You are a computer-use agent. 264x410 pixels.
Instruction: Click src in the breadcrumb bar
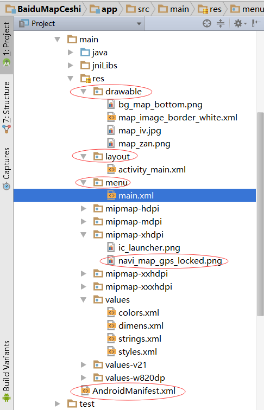coord(138,9)
